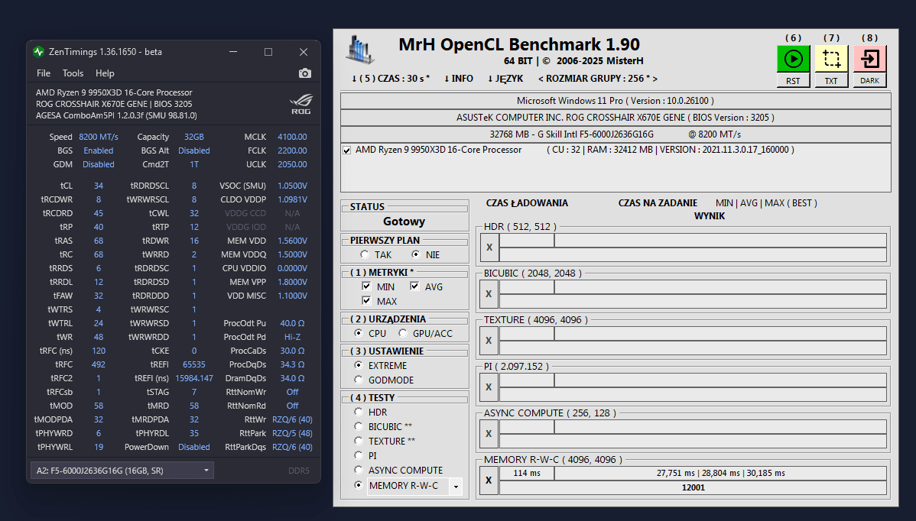Click the G Skill memory info row
Image resolution: width=916 pixels, height=521 pixels.
(616, 134)
